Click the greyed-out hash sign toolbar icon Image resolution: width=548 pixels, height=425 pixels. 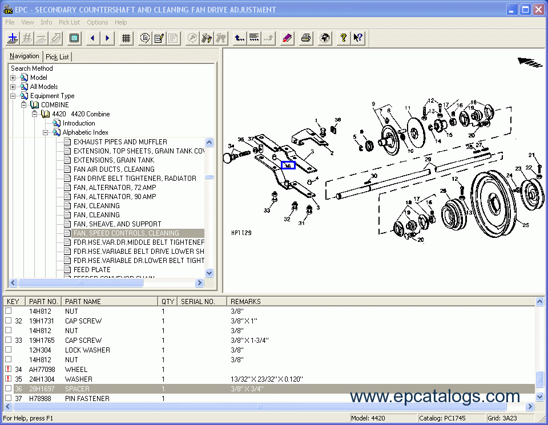[27, 38]
